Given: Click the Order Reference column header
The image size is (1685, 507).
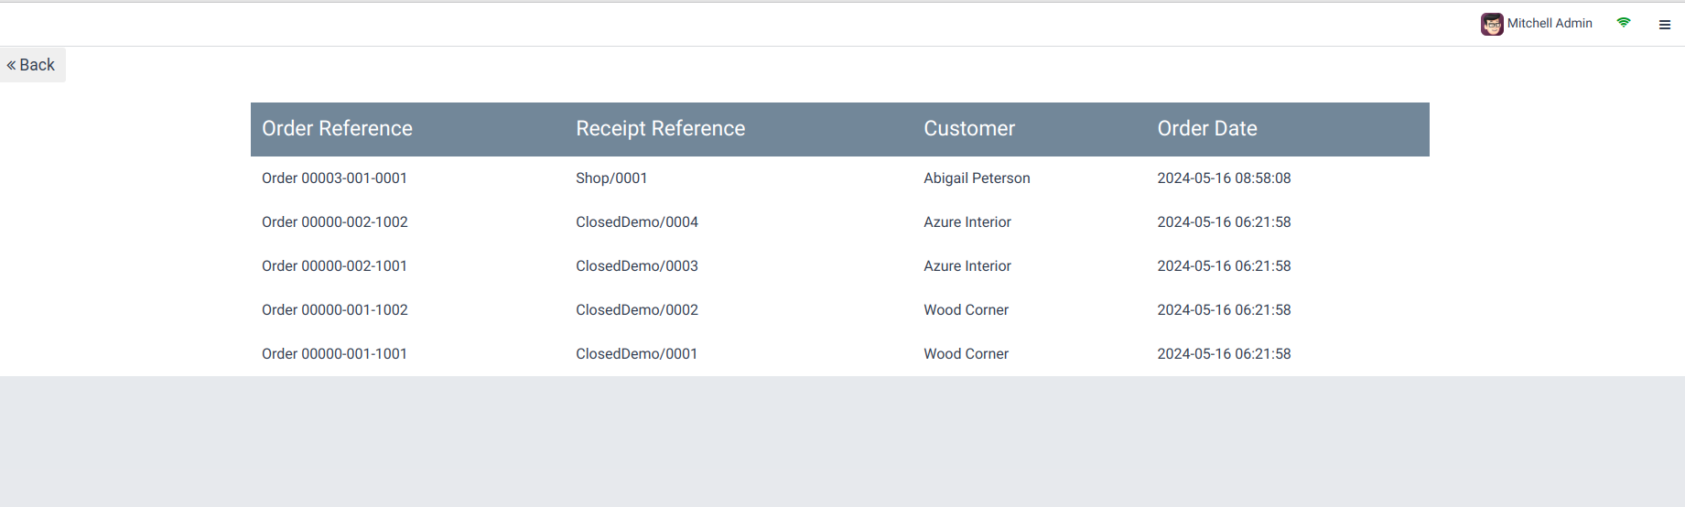Looking at the screenshot, I should coord(337,129).
